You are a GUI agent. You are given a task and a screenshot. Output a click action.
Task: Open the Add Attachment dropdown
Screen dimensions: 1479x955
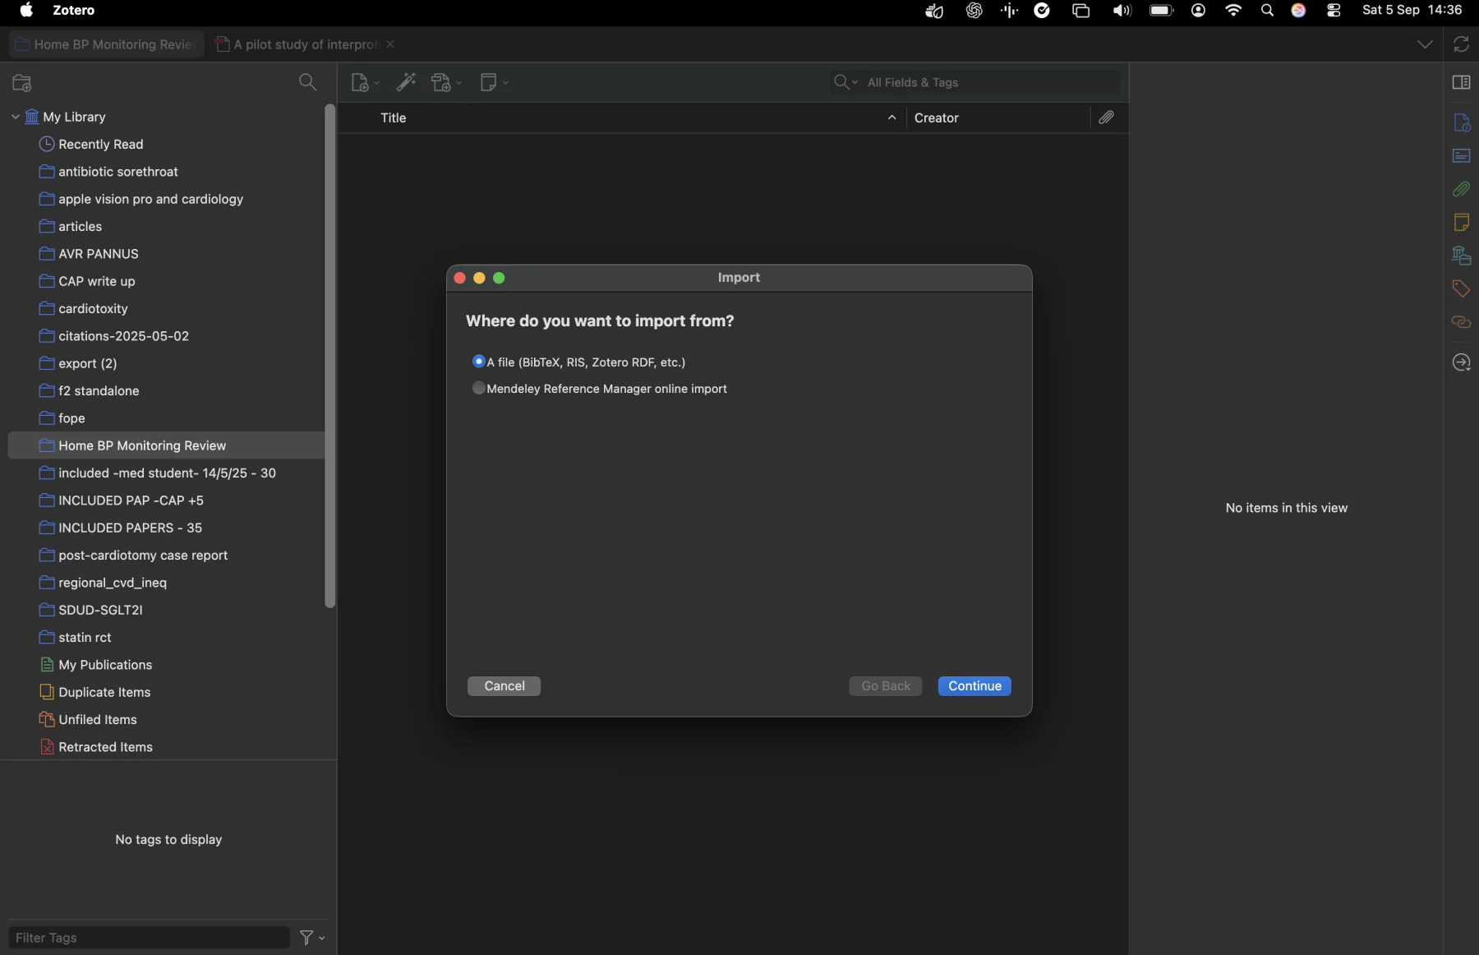tap(446, 83)
